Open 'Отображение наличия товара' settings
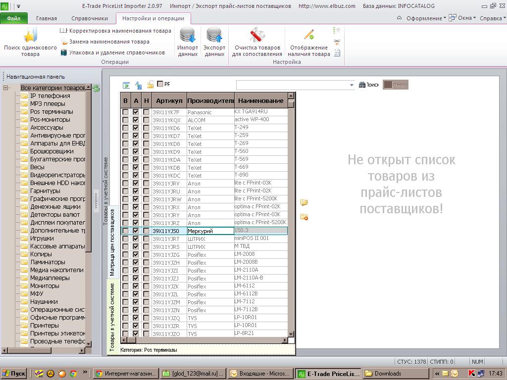507x380 pixels. pos(309,42)
